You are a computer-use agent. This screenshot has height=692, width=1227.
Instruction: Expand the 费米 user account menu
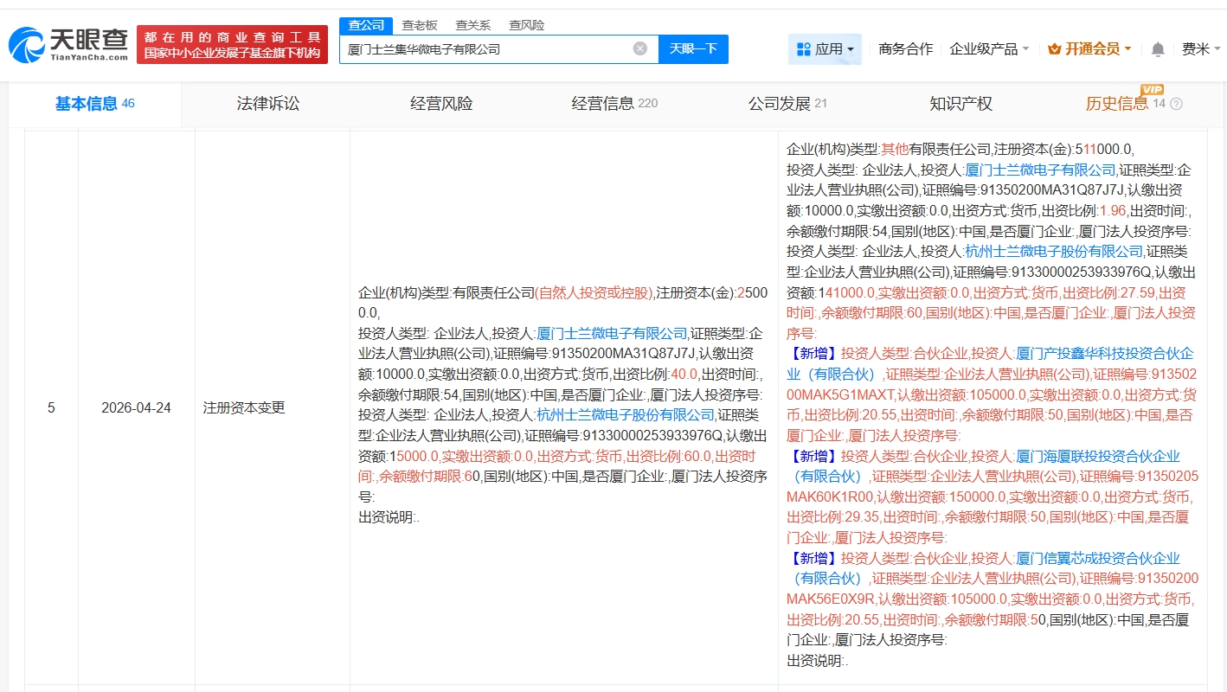click(x=1200, y=49)
